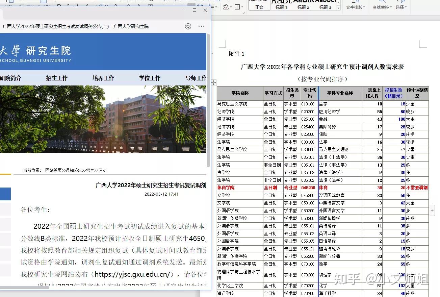The height and width of the screenshot is (297, 440).
Task: Close the browser popup window
Action: click(205, 10)
